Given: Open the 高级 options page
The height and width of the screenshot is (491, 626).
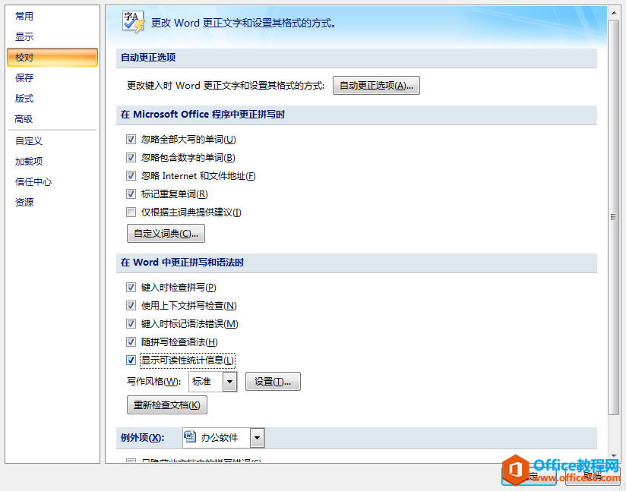Looking at the screenshot, I should click(24, 118).
